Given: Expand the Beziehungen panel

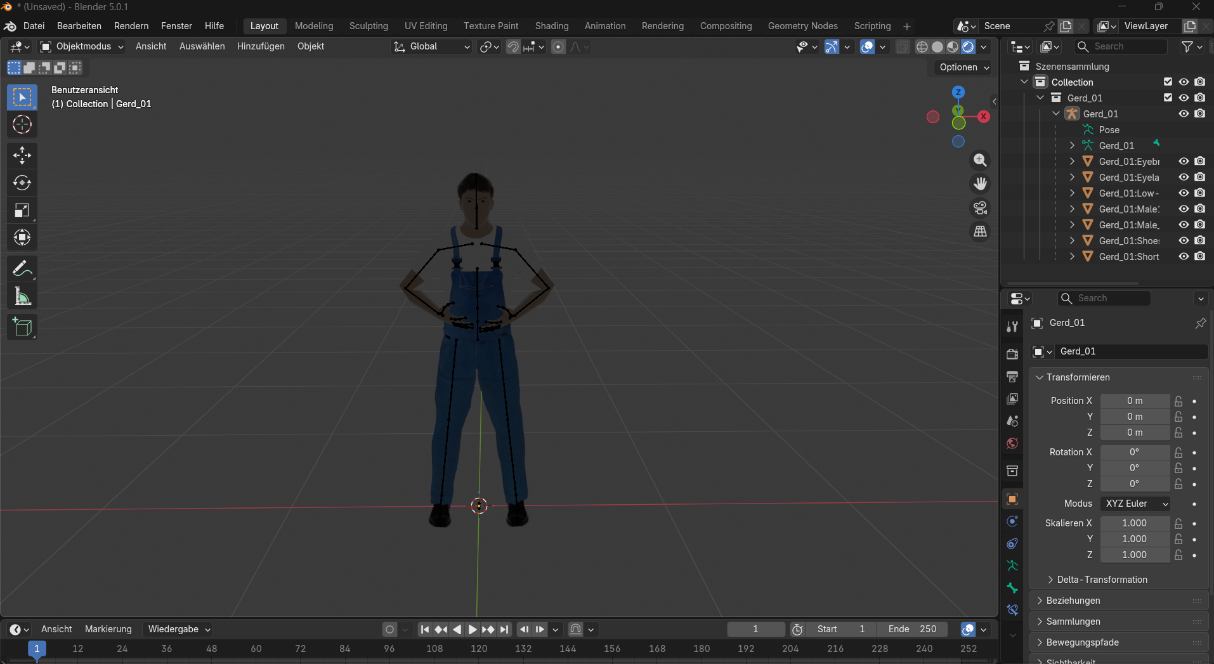Looking at the screenshot, I should [1073, 601].
